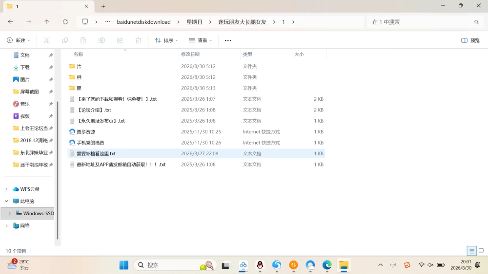Switch to details view layout icon
The height and width of the screenshot is (274, 488).
(471, 251)
